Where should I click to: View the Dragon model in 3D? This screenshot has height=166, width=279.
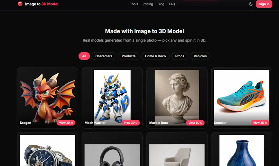[x=66, y=123]
